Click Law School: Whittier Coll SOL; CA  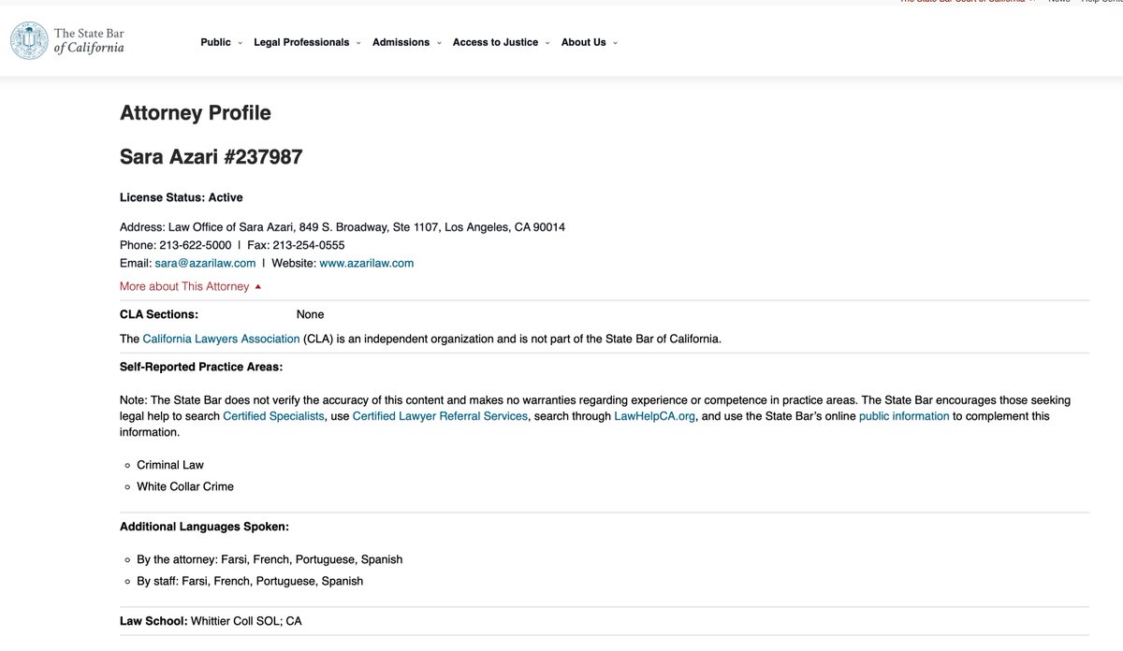click(x=211, y=621)
